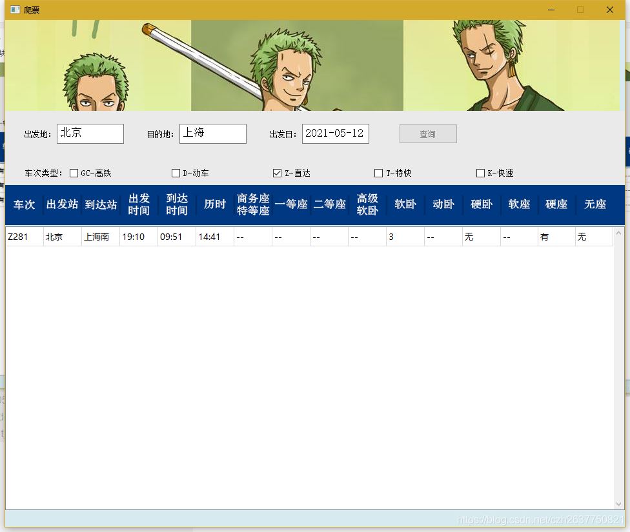Uncheck the Z-直达 checkbox
630x532 pixels.
tap(276, 173)
